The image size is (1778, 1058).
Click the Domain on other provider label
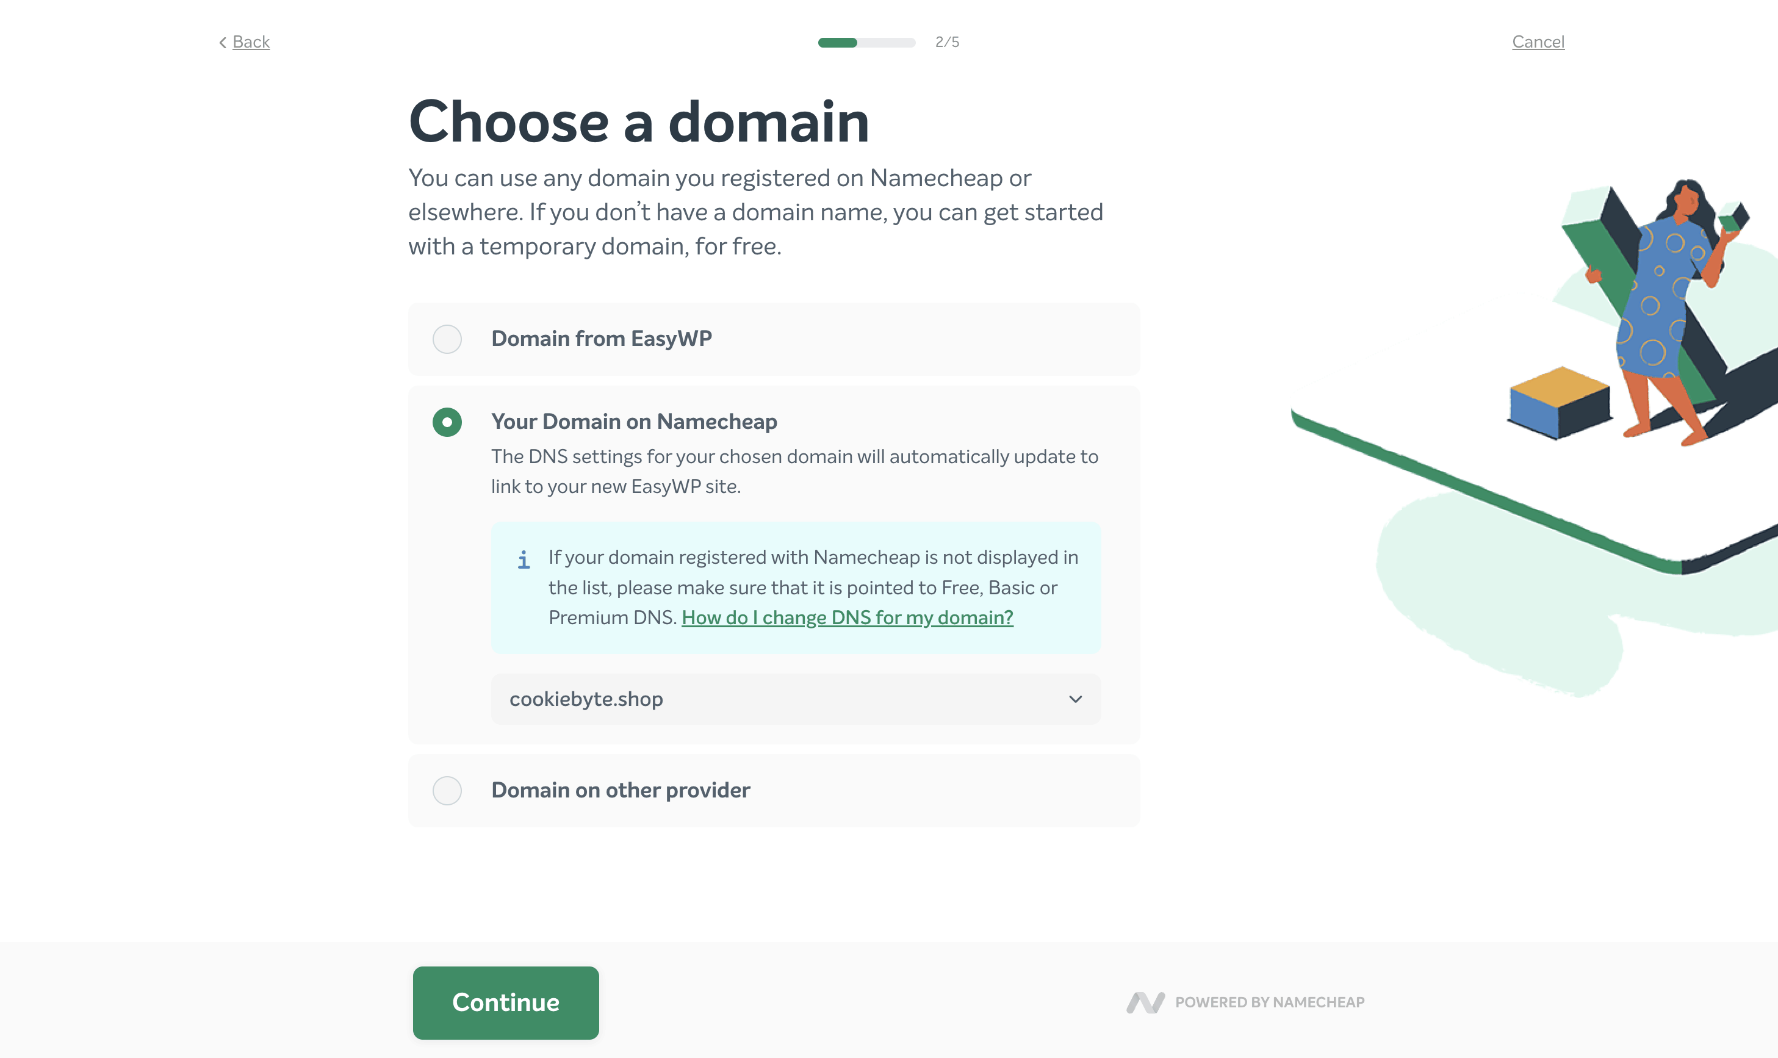point(621,791)
